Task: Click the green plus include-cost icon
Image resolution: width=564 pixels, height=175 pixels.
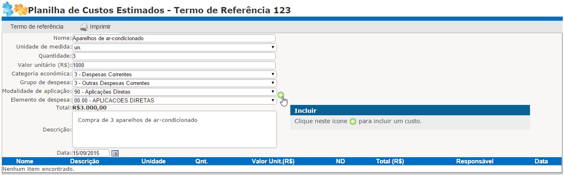Action: tap(281, 95)
